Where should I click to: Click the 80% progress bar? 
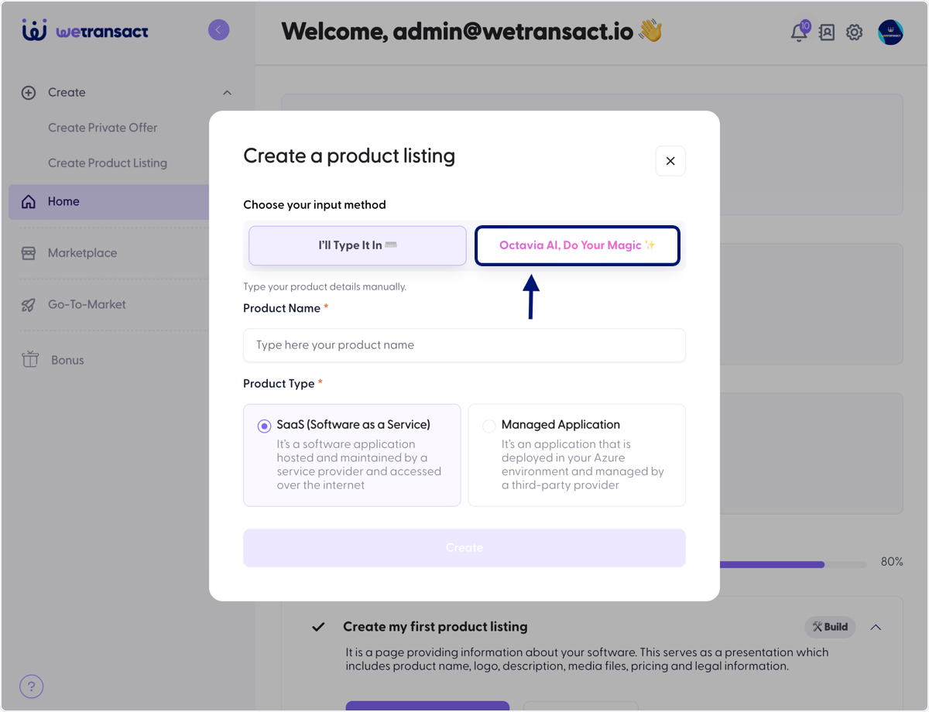pyautogui.click(x=792, y=564)
